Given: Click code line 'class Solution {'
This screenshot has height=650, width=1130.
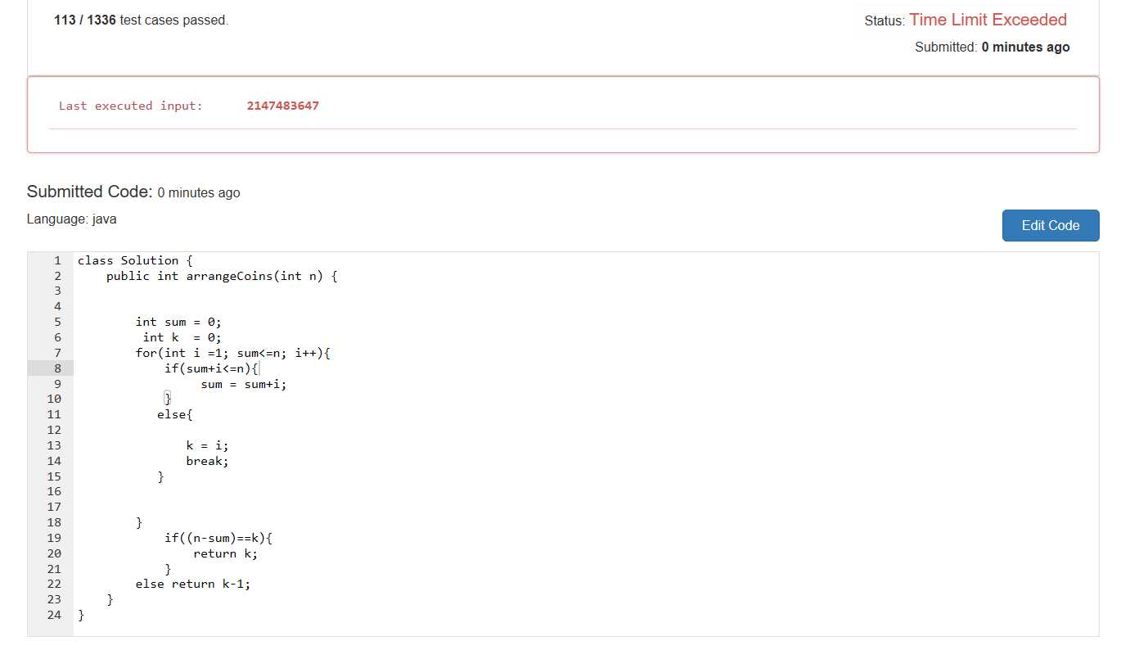Looking at the screenshot, I should point(135,260).
